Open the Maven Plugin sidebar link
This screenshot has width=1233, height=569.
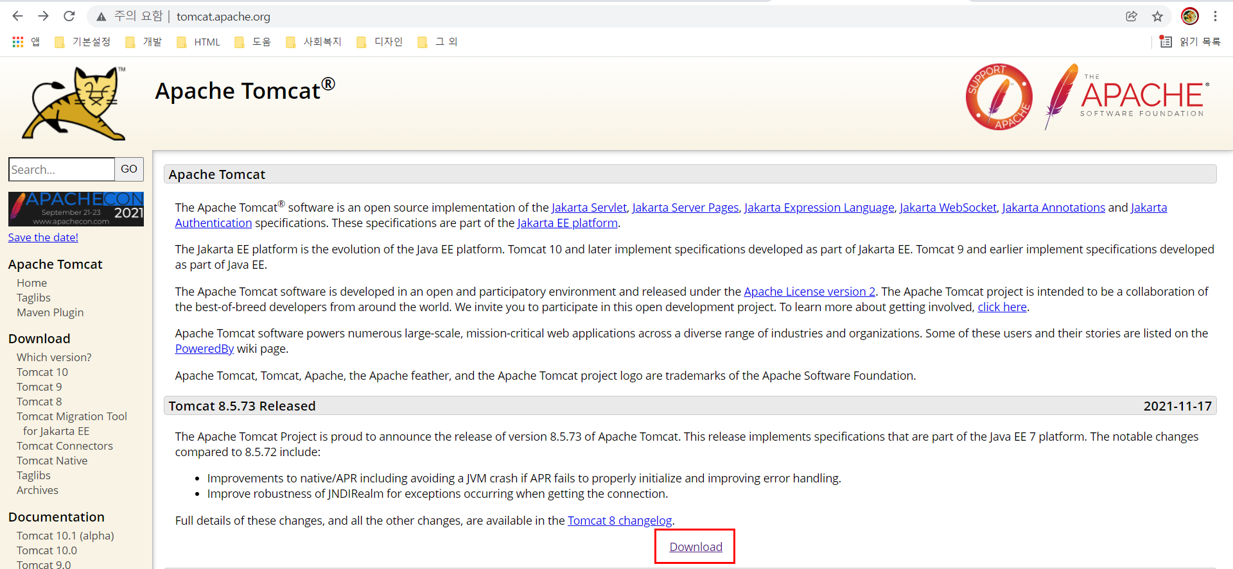tap(50, 312)
